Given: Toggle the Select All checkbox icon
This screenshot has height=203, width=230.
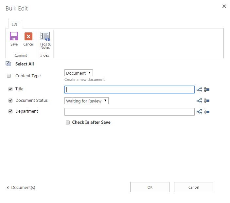Looking at the screenshot, I should click(9, 64).
